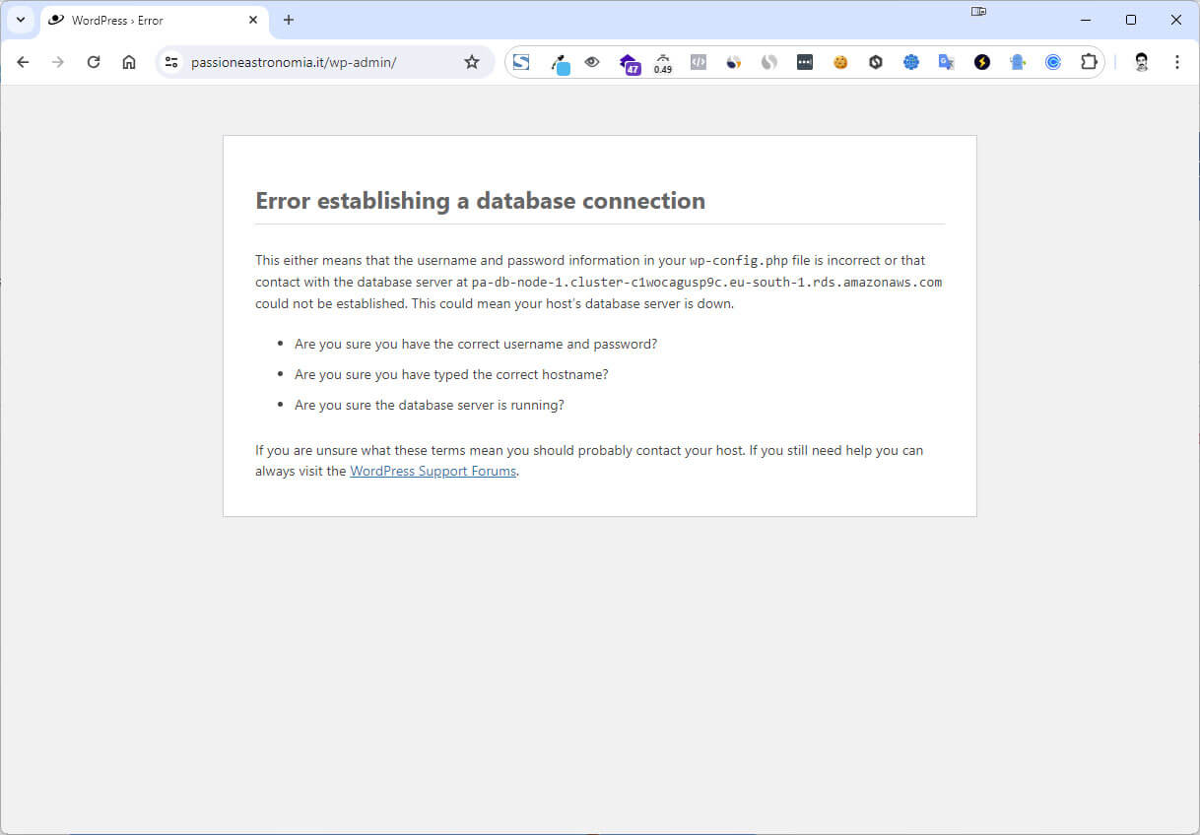Open the color picker eyedropper extension

[560, 63]
